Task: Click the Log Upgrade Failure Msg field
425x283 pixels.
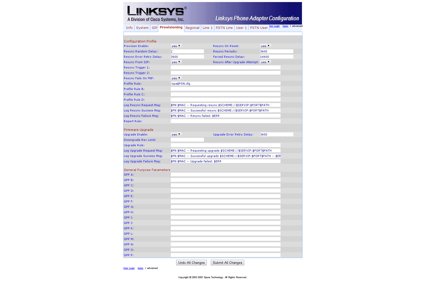Action: [226, 161]
